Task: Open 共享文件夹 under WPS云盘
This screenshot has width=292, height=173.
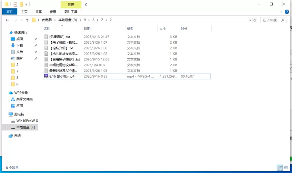Action: 24,99
